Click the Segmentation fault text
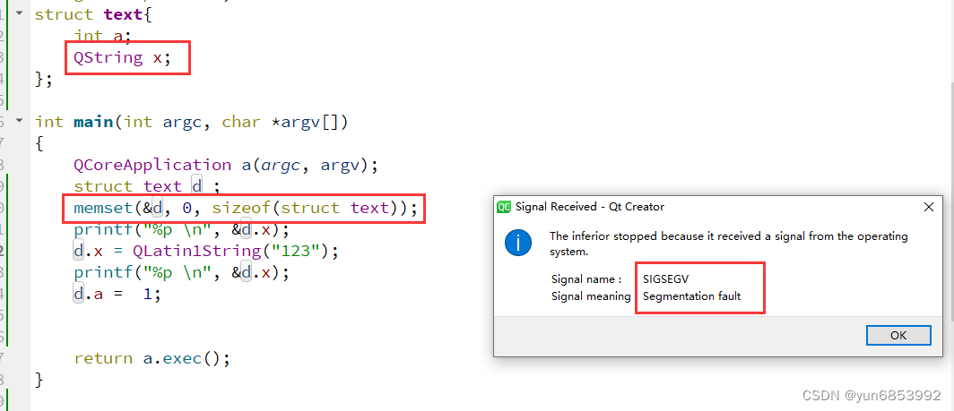Screen dimensions: 954x411 pos(692,296)
